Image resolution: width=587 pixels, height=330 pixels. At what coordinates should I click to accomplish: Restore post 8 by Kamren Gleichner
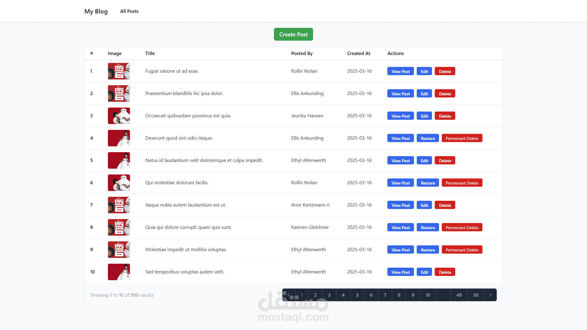428,227
